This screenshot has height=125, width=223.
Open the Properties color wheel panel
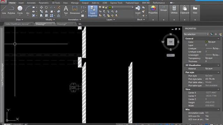[153, 10]
